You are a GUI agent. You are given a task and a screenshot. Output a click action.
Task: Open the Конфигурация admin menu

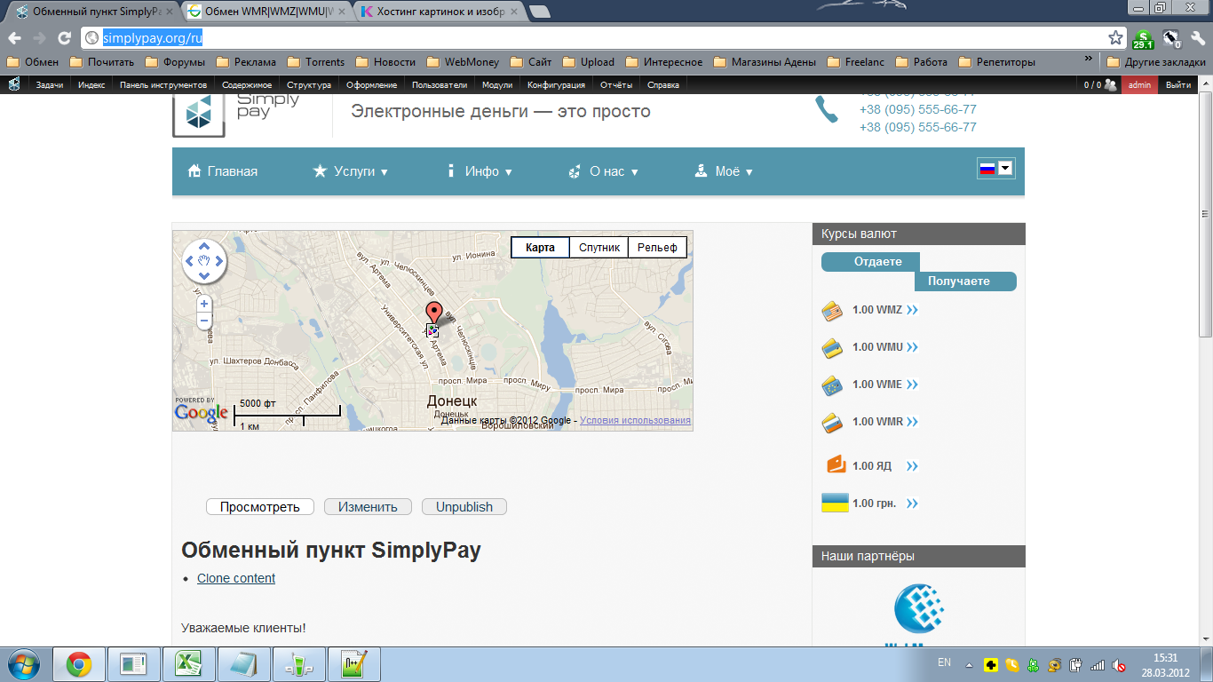click(556, 85)
